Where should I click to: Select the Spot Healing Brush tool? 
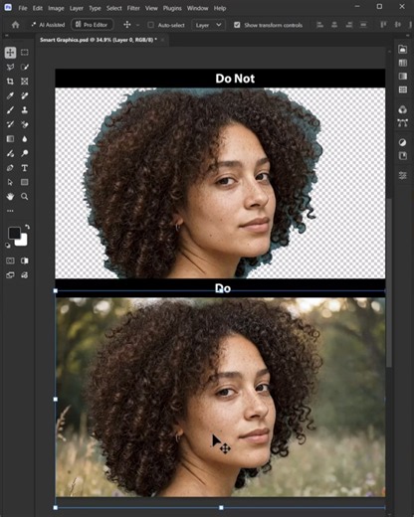pyautogui.click(x=25, y=95)
